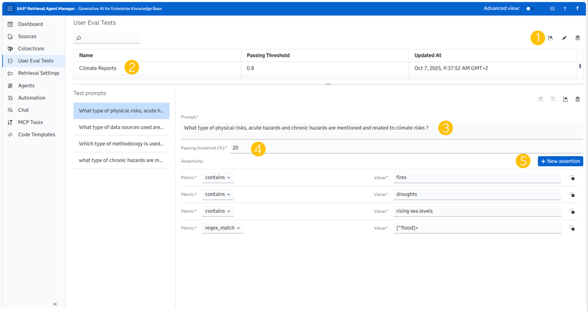Click the trash icon in the prompt panel

coord(577,99)
